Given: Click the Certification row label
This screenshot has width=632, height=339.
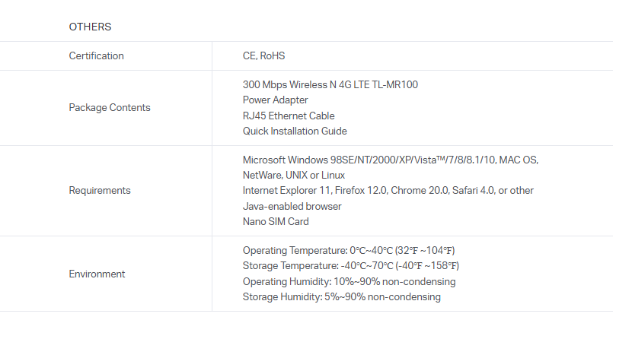Looking at the screenshot, I should [x=96, y=55].
